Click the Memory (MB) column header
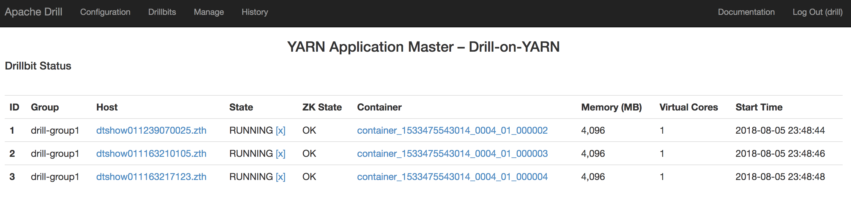 click(611, 107)
